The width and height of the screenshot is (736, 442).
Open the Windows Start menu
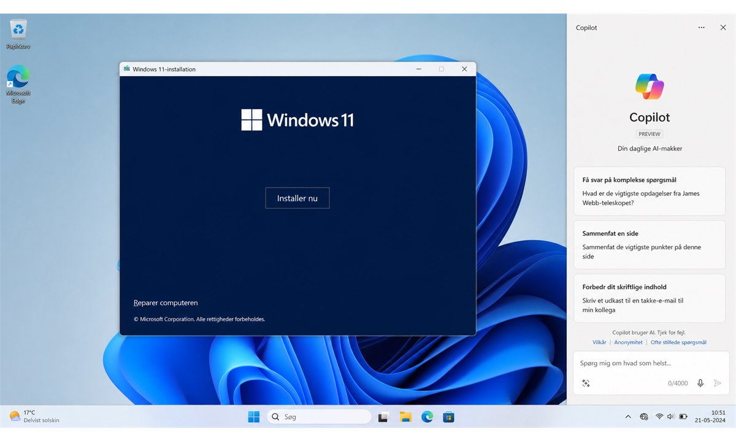coord(253,417)
